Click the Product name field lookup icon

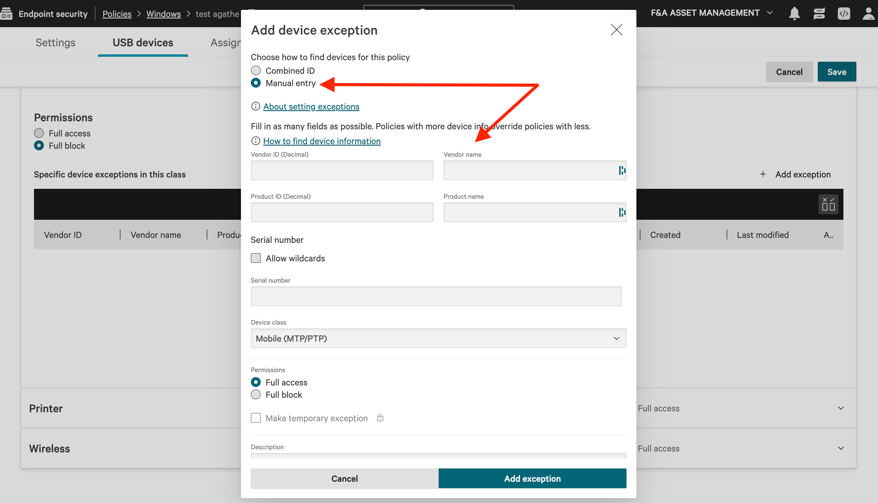pyautogui.click(x=622, y=212)
